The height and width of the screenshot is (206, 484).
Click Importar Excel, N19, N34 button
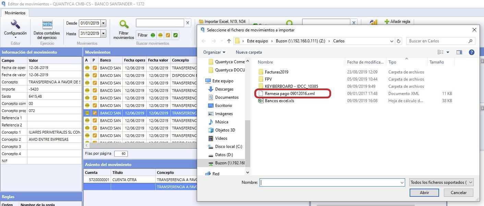point(222,22)
